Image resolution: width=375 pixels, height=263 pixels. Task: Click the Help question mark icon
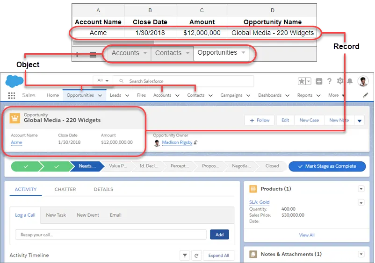point(329,81)
